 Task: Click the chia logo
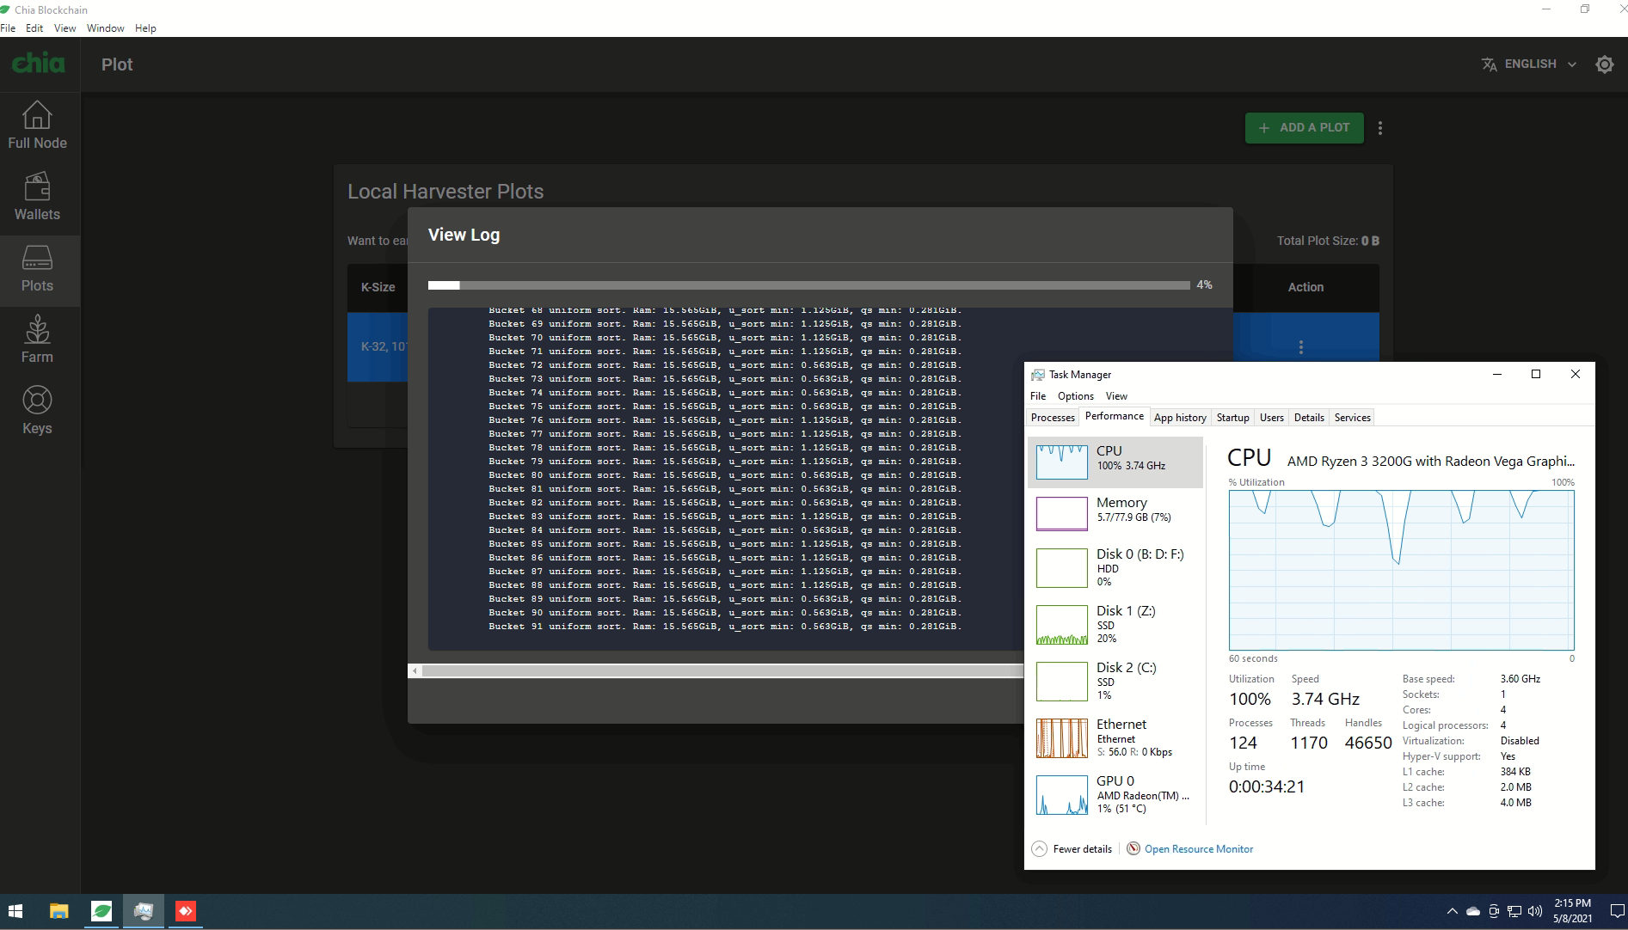click(38, 64)
